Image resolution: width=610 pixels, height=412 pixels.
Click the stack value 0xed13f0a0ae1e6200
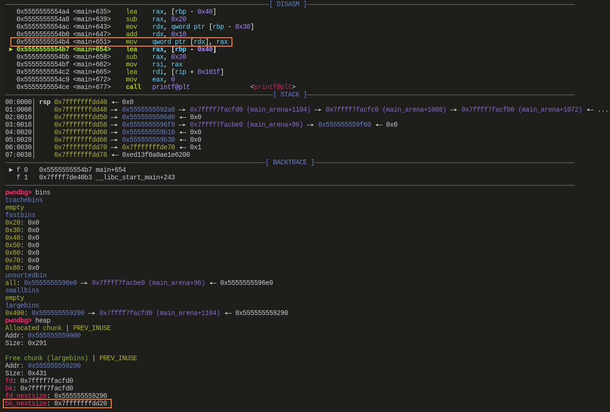[x=156, y=155]
